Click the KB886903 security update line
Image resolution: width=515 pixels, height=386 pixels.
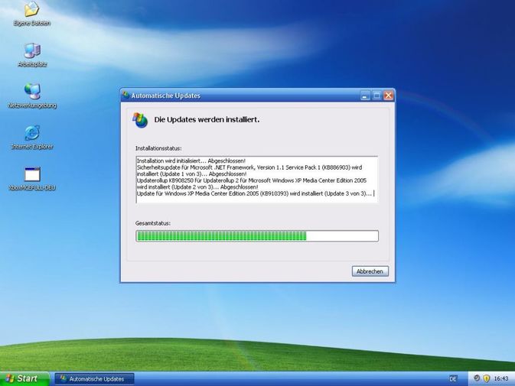pyautogui.click(x=249, y=170)
